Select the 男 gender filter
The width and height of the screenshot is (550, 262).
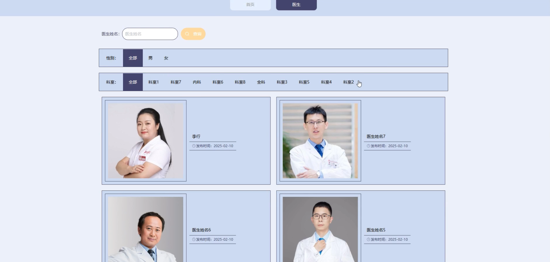pyautogui.click(x=150, y=58)
